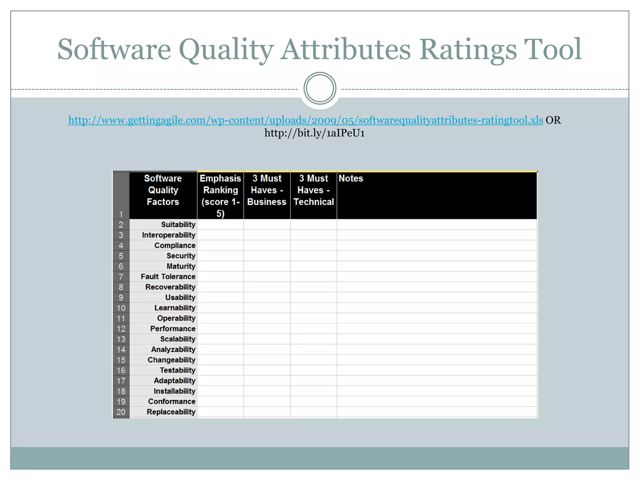Click the 'Testability' row label
Image resolution: width=640 pixels, height=480 pixels.
pos(177,370)
